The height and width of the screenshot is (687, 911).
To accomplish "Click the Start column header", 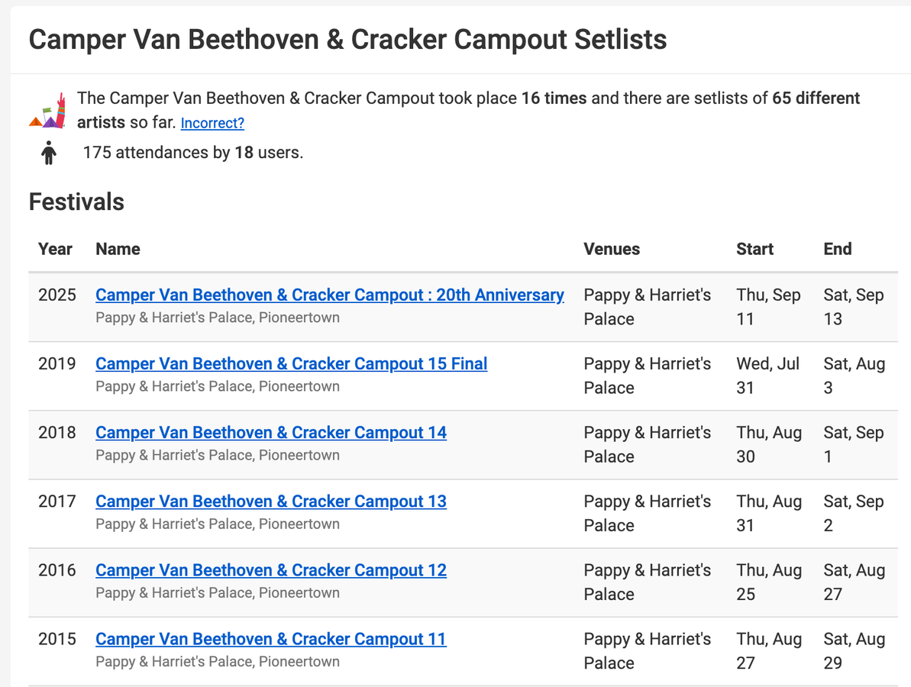I will click(754, 249).
